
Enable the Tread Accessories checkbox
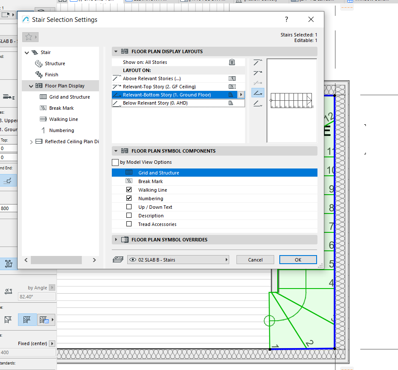pyautogui.click(x=129, y=224)
